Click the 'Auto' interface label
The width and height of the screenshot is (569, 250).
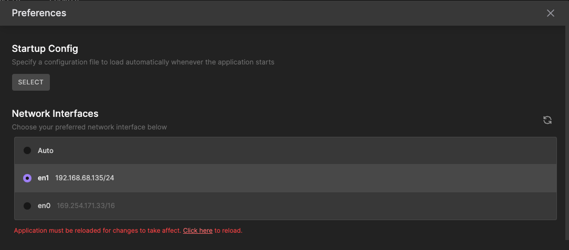pos(46,150)
